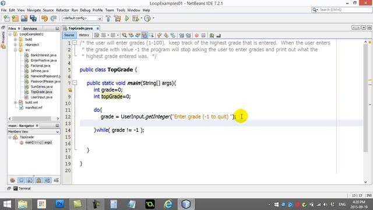The image size is (373, 210).
Task: Toggle Rectangular Selection icon
Action: (151, 35)
